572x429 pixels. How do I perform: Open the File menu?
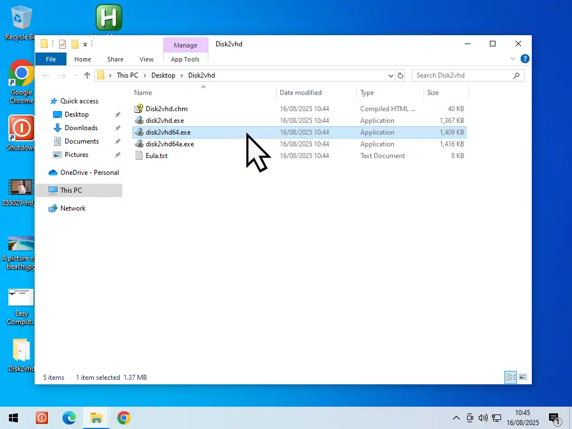coord(51,59)
